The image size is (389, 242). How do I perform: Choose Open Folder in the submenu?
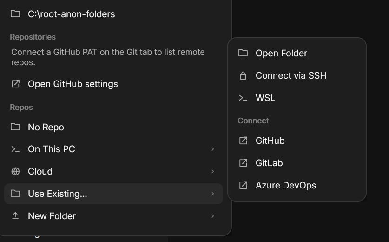point(297,53)
